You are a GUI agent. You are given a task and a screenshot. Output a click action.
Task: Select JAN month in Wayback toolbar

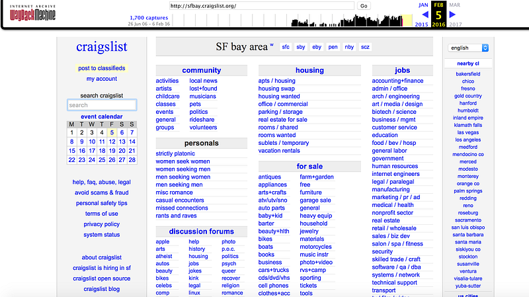tap(423, 5)
